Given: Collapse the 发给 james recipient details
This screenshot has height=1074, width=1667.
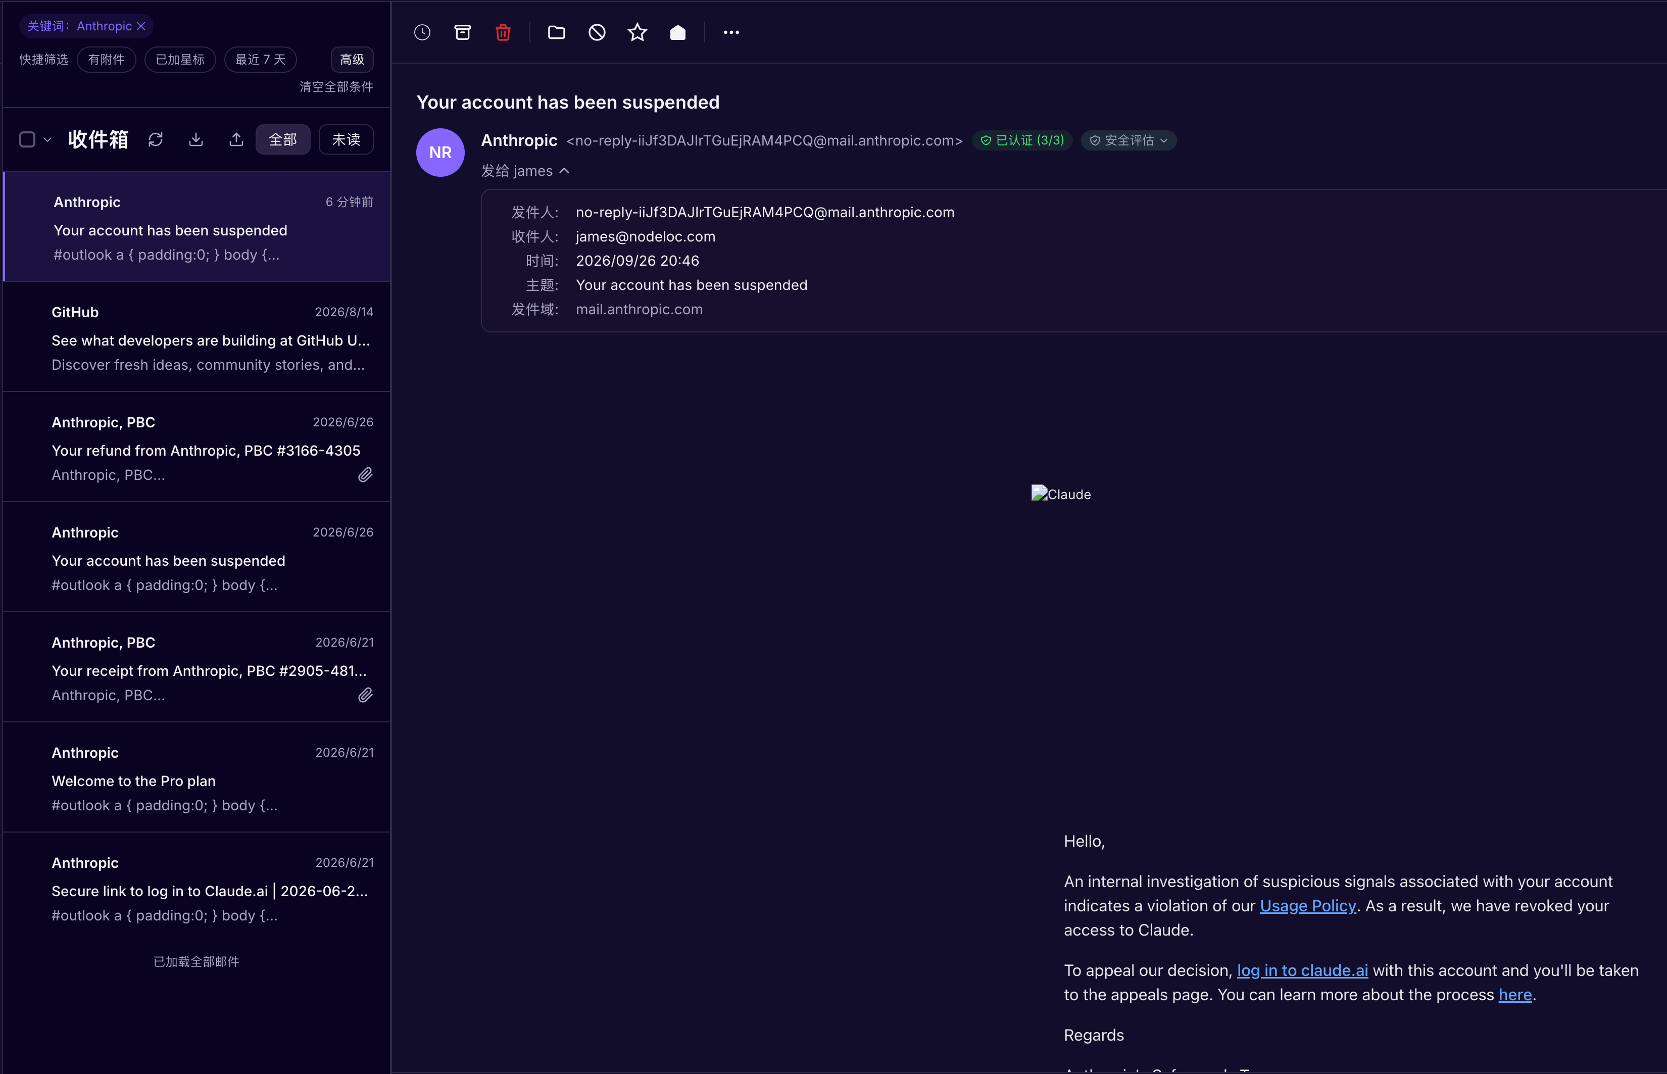Looking at the screenshot, I should (x=525, y=171).
